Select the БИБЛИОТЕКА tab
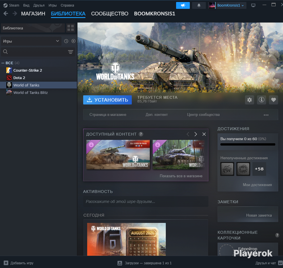The height and width of the screenshot is (268, 283). point(68,14)
